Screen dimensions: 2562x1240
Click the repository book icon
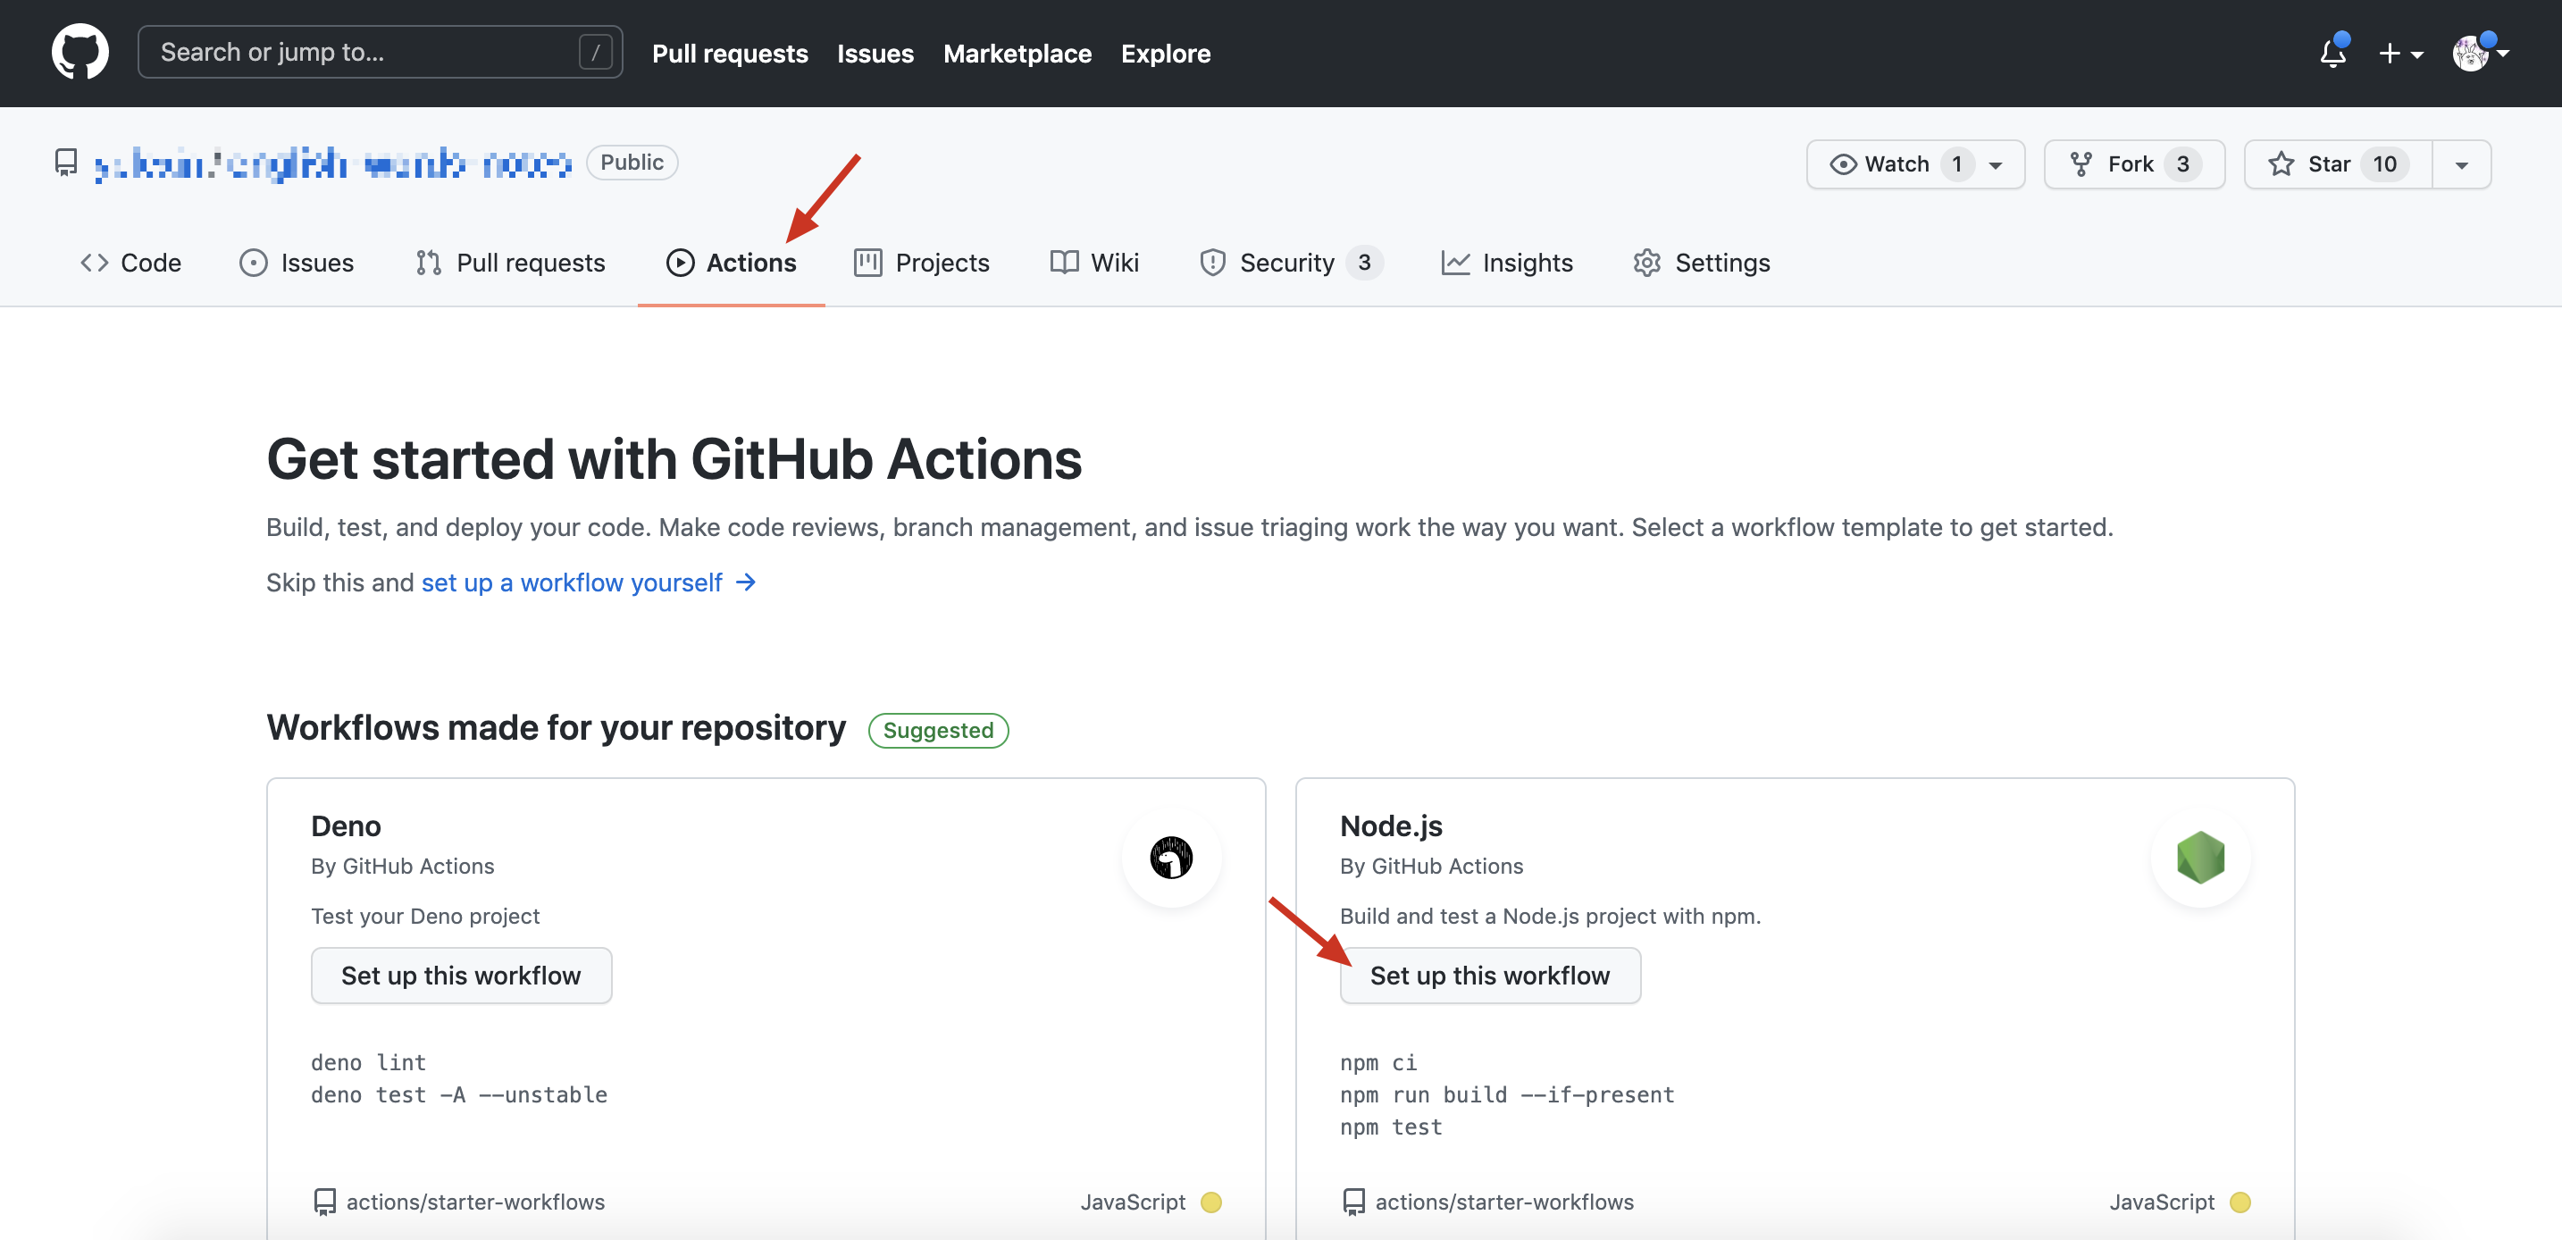tap(65, 162)
